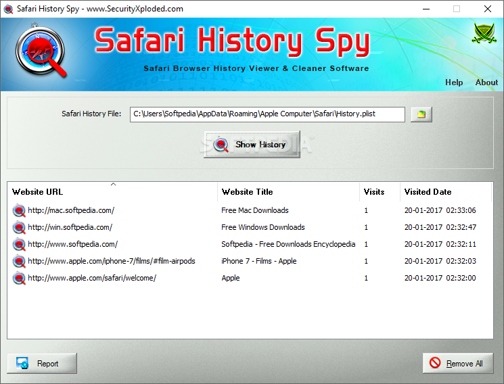Click the Show History button
504x384 pixels.
(x=252, y=145)
